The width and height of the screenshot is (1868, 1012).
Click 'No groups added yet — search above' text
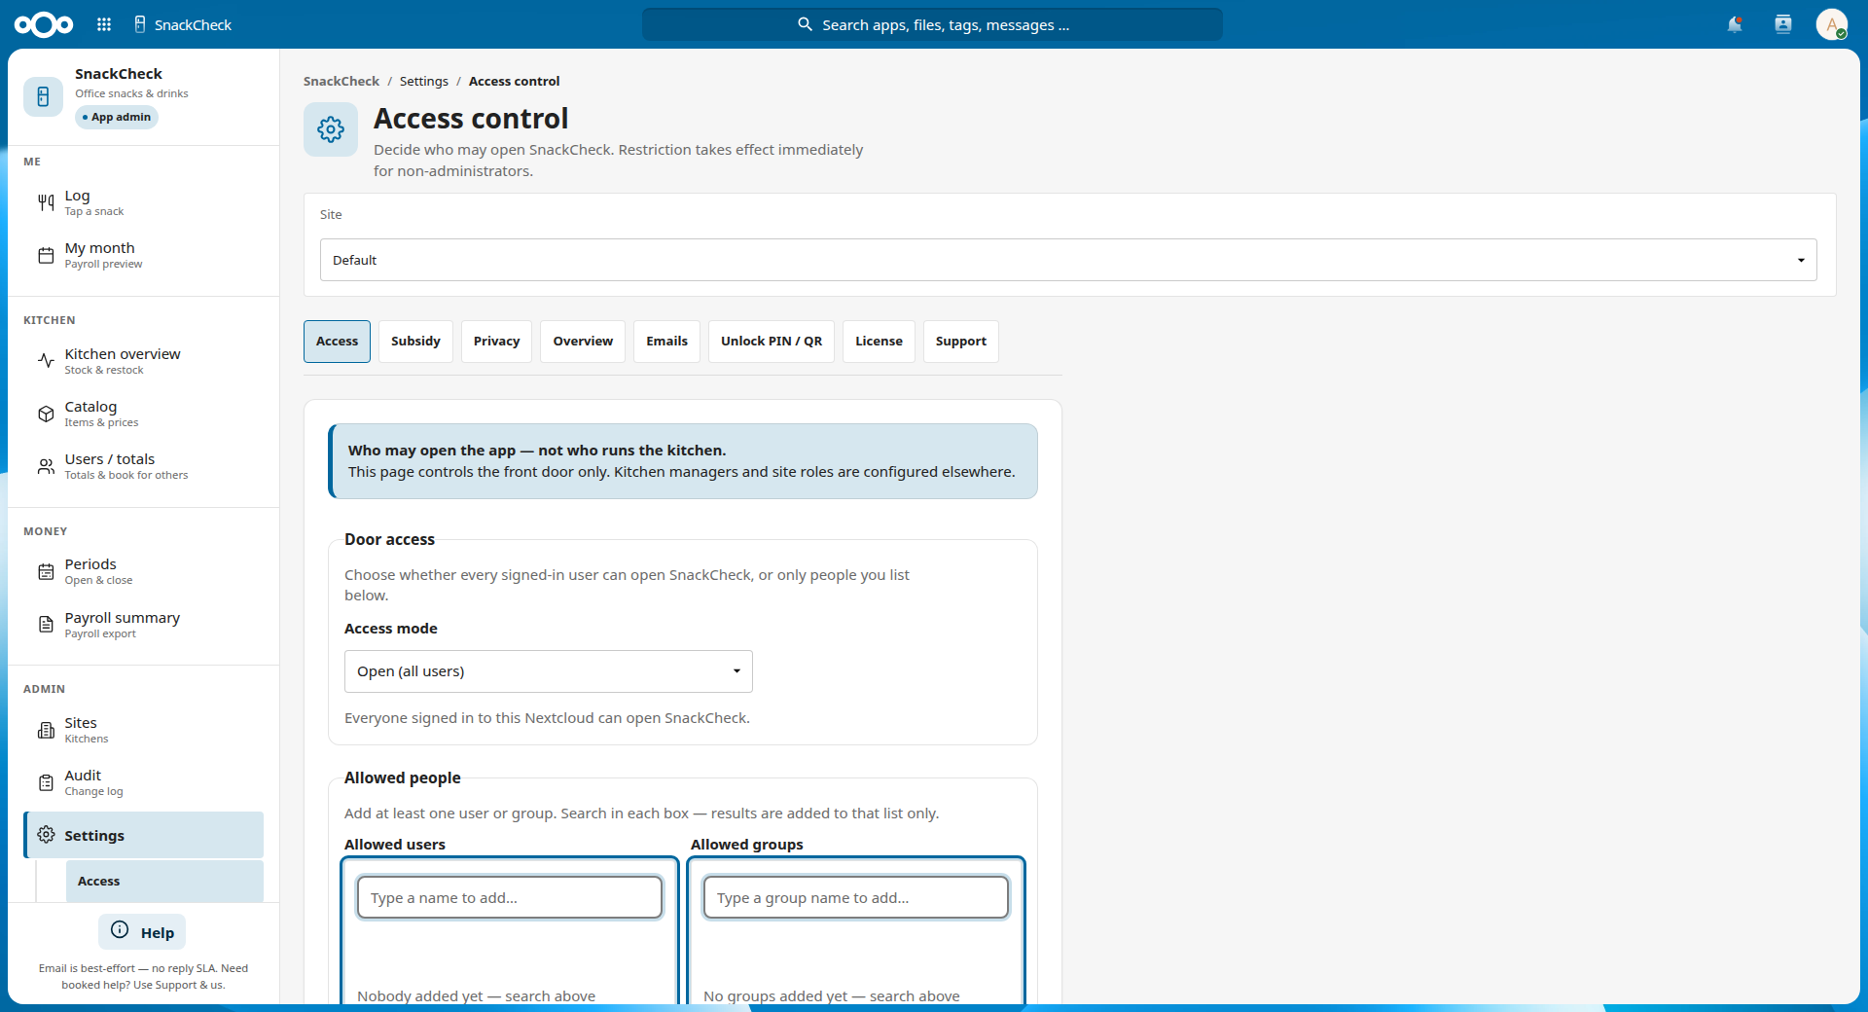(x=832, y=995)
